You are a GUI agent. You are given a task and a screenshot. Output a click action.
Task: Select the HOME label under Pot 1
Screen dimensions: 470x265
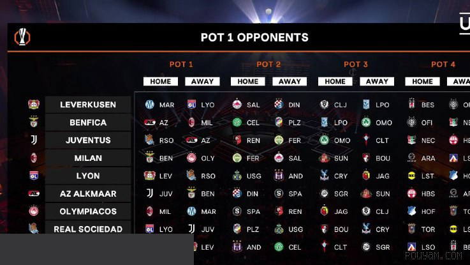click(x=161, y=81)
